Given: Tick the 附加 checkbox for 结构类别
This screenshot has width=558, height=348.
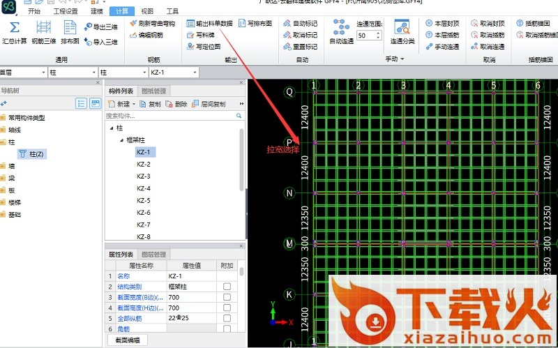Looking at the screenshot, I should click(227, 287).
